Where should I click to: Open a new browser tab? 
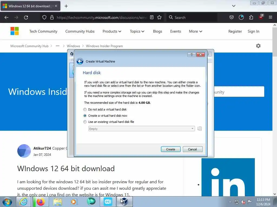click(66, 6)
